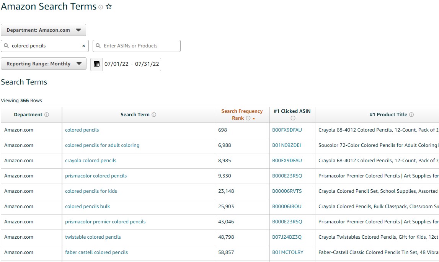Screen dimensions: 439x262
Task: Open ASIN B07J24BZ3Q link
Action: (287, 237)
